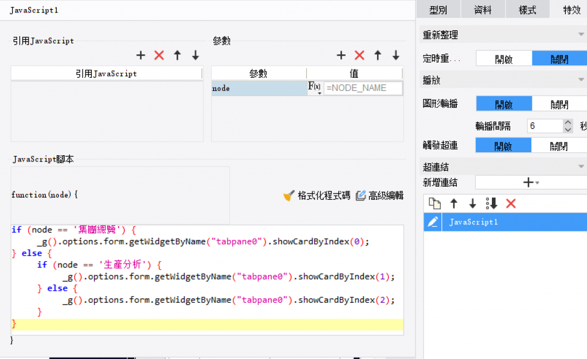The image size is (587, 359).
Task: Click the 格式化程式碼 button
Action: tap(317, 196)
